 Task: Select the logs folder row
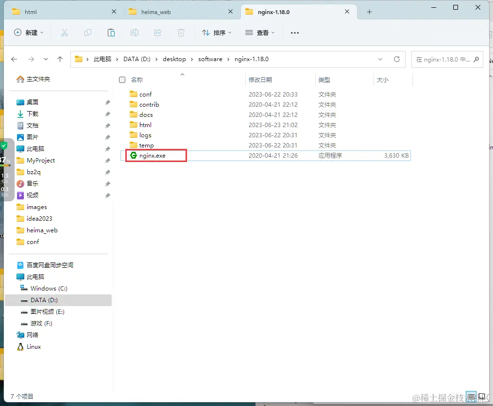click(266, 135)
